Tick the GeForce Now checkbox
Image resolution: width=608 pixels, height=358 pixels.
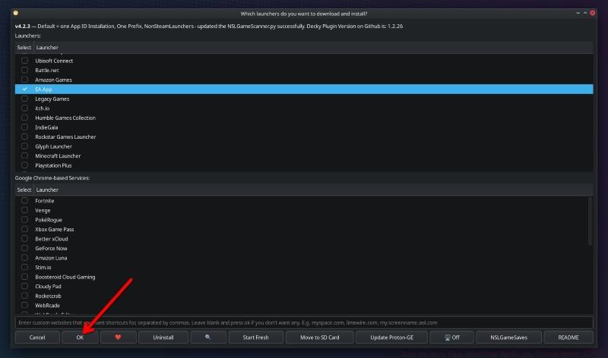24,248
